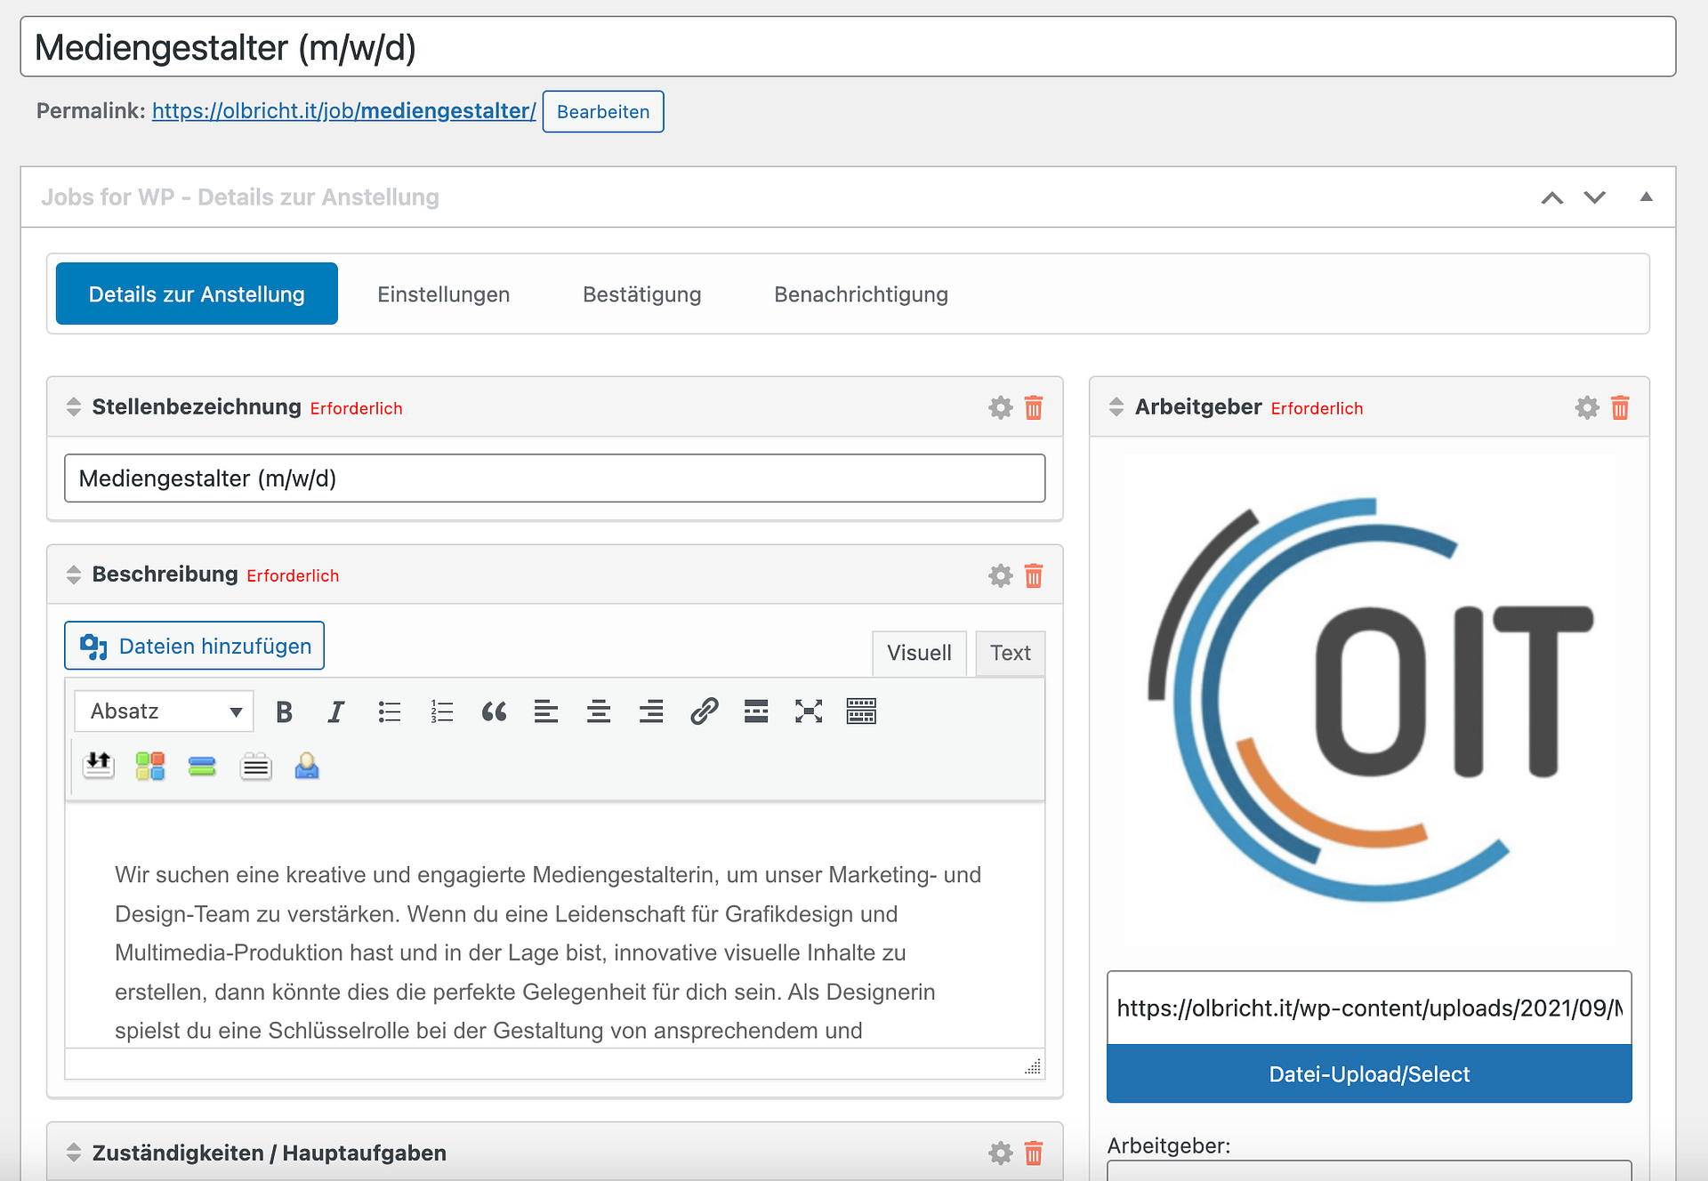
Task: Insert numbered list in editor
Action: point(441,711)
